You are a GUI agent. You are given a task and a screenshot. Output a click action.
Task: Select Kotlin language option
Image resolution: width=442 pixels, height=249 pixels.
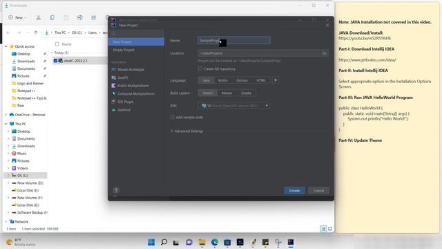(x=222, y=80)
